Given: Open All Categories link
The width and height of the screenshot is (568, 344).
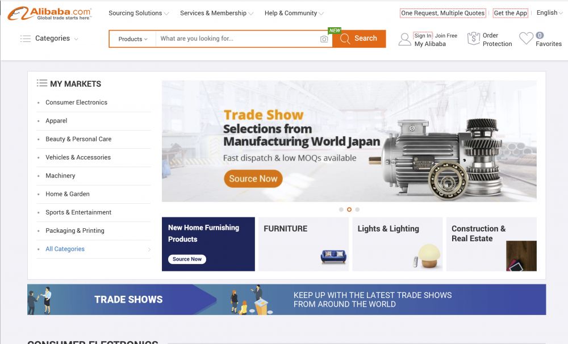Looking at the screenshot, I should coord(65,249).
